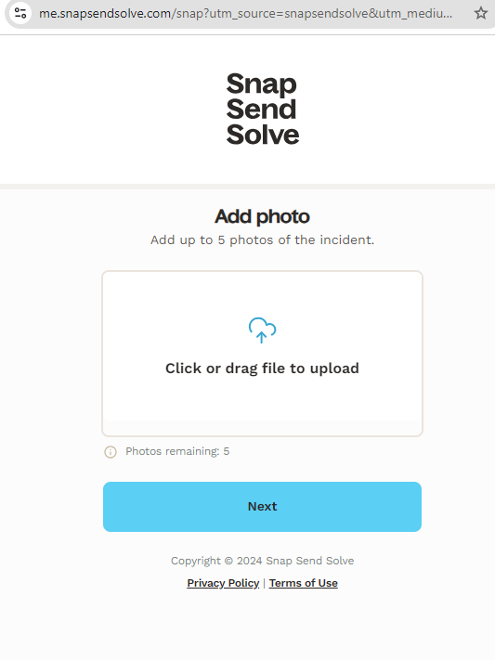Click the 'Photos remaining: 5' label

pyautogui.click(x=177, y=451)
